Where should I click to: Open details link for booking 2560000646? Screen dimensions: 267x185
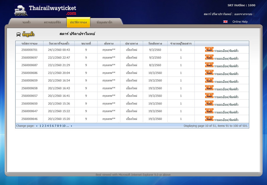coord(226,120)
